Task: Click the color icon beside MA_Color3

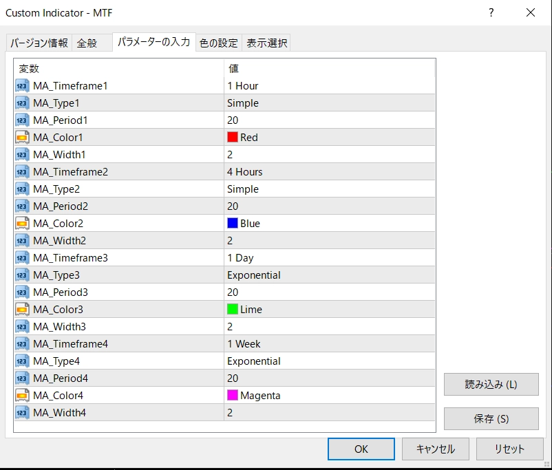Action: [x=22, y=310]
